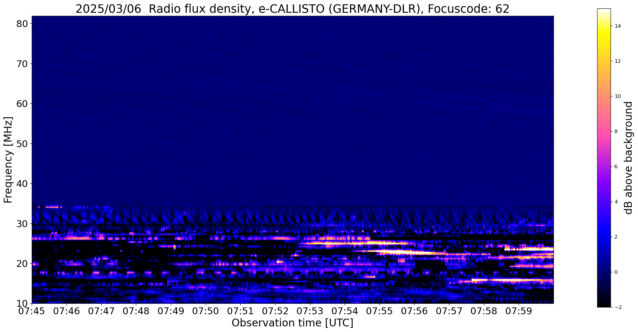Click the 07:52 time tick label
Screen dimensions: 638x332
coord(275,311)
